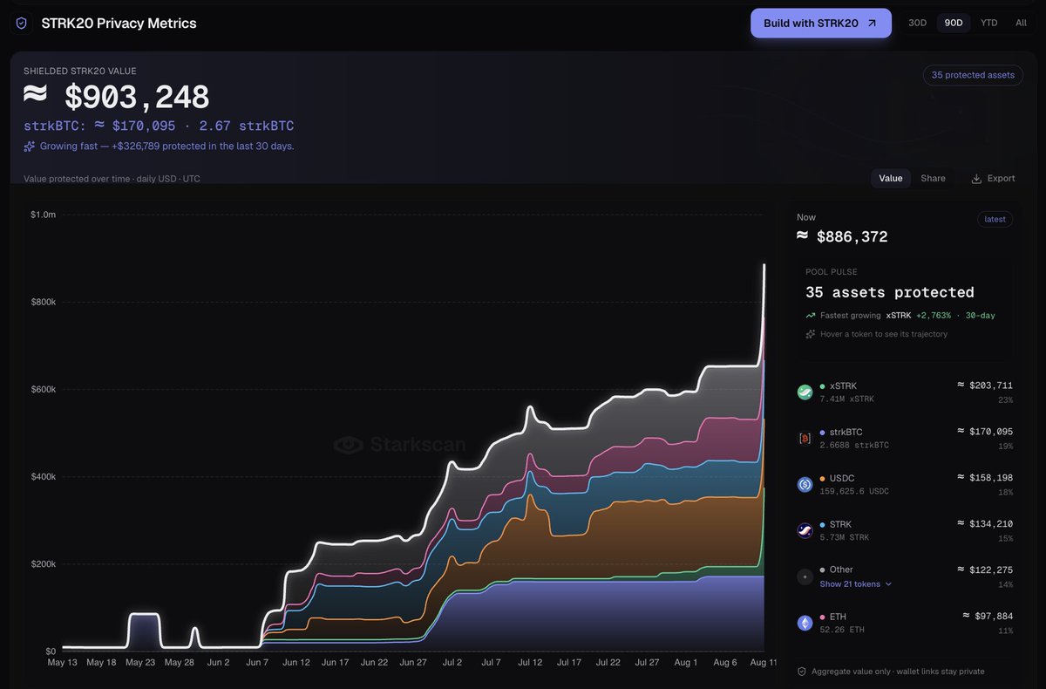Click the 159,625.6 USDC amount
This screenshot has height=689, width=1046.
pyautogui.click(x=856, y=491)
